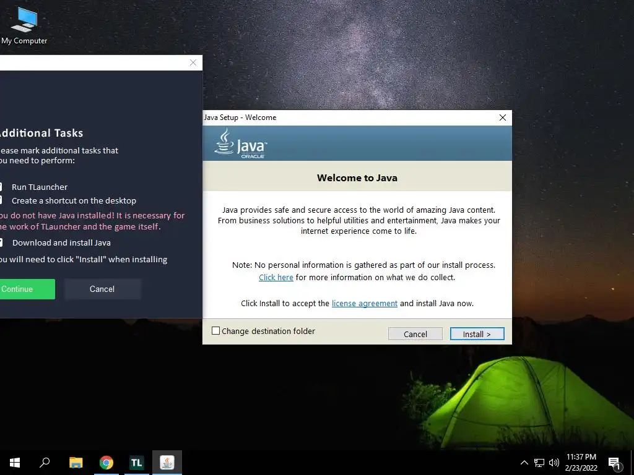
Task: Switch to TLauncher taskbar icon
Action: (137, 463)
